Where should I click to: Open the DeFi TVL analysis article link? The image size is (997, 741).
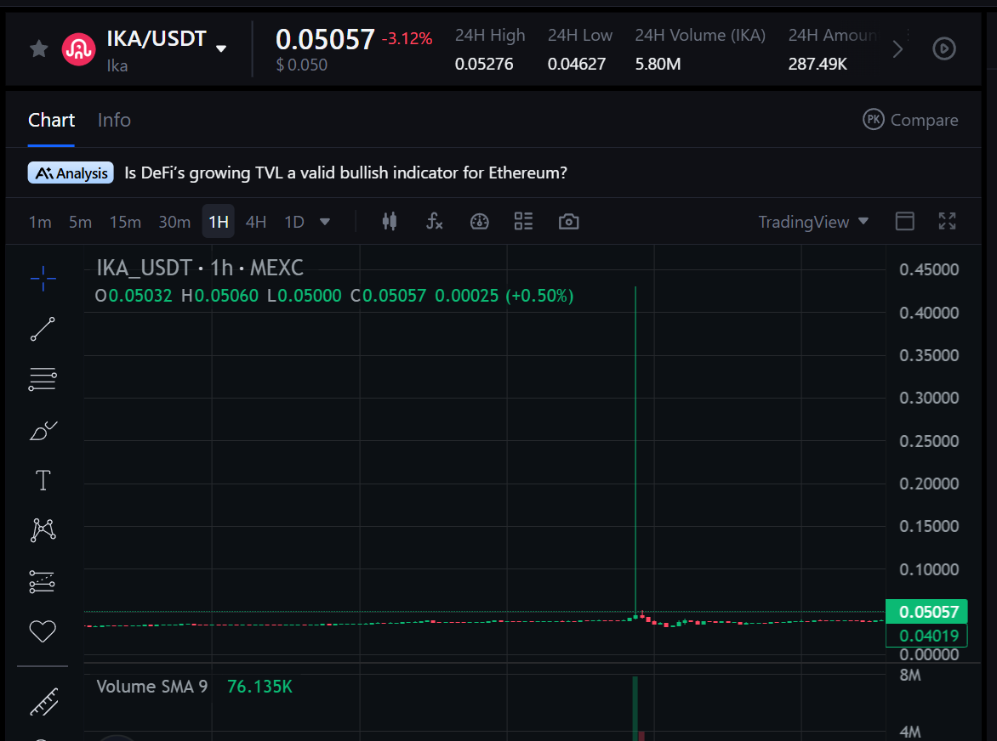pyautogui.click(x=345, y=173)
